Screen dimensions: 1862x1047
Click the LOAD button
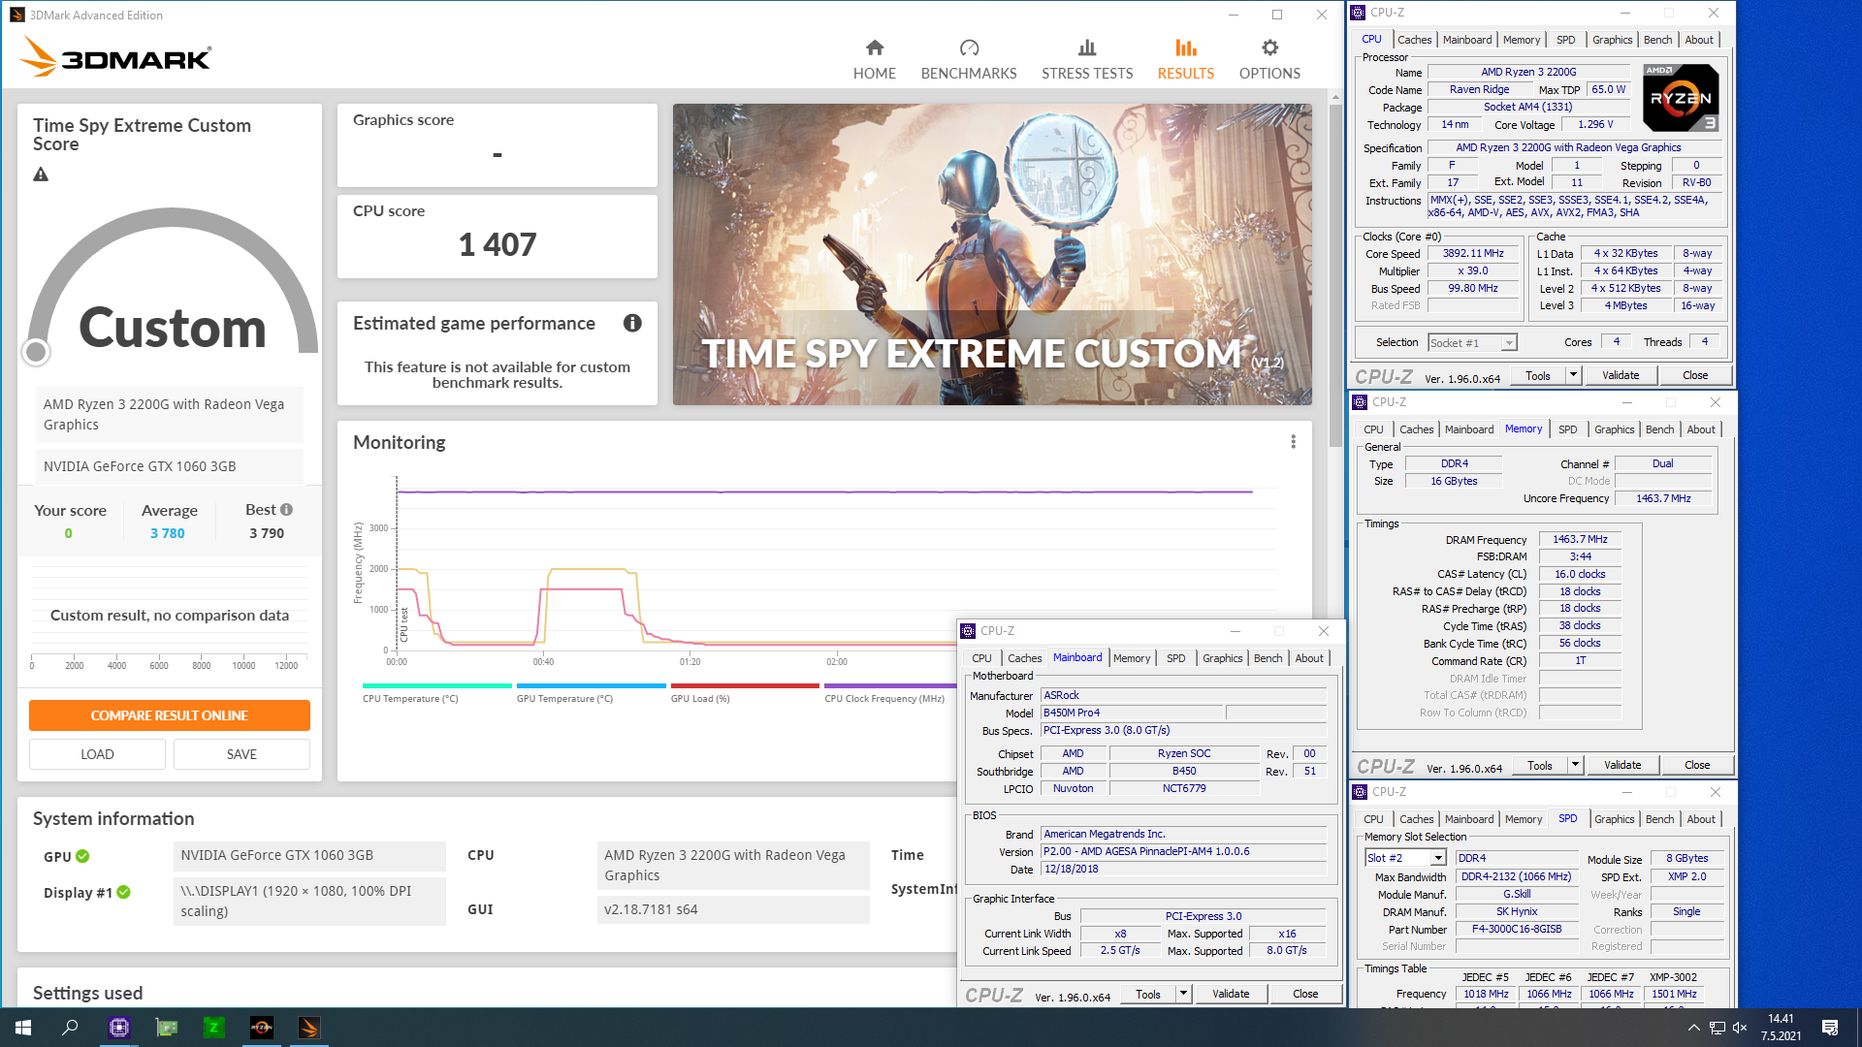point(97,754)
